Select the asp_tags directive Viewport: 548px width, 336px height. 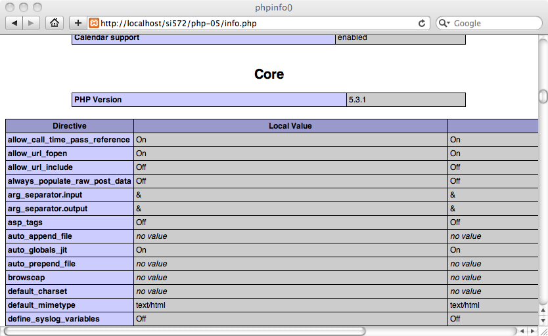point(70,222)
